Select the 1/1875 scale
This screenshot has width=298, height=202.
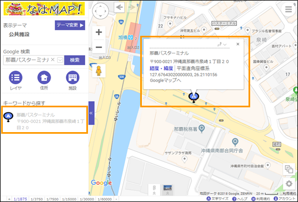[20, 199]
